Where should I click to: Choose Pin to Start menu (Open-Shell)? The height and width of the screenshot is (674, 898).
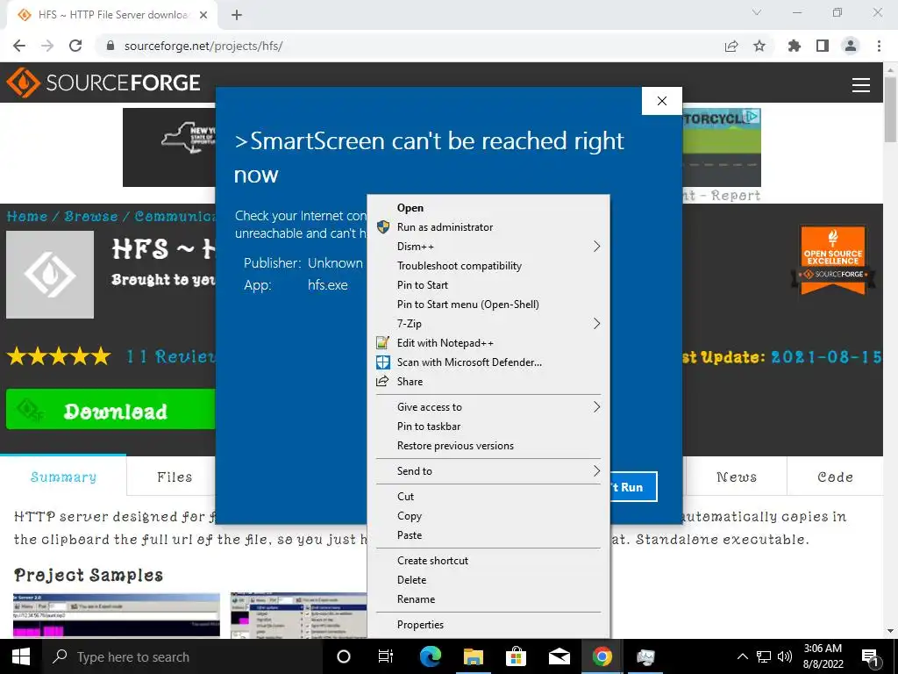pos(488,305)
